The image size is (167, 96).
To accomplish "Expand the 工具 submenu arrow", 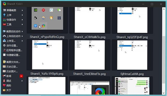I will point(22,24).
